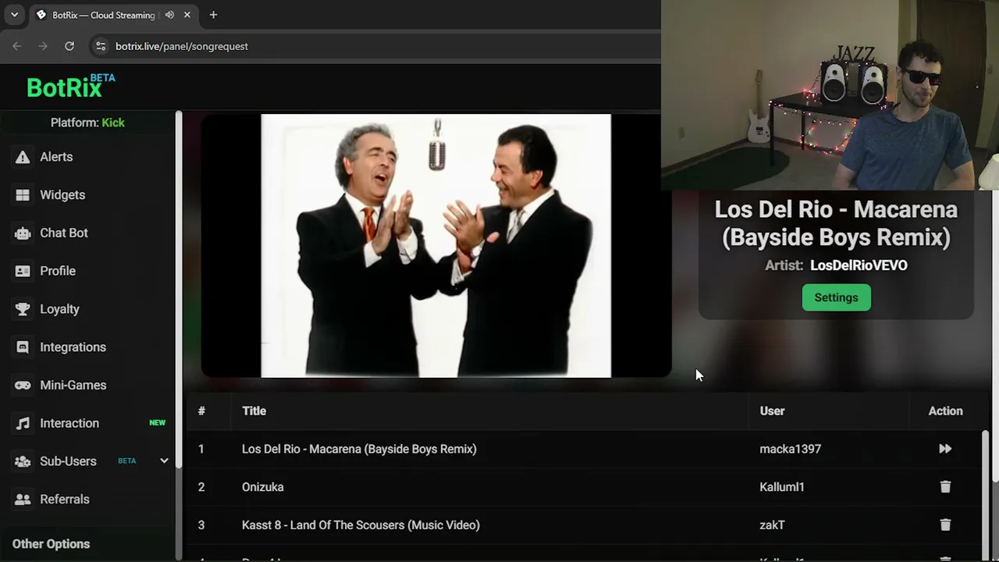Click the Platform: Kick label
The width and height of the screenshot is (999, 562).
87,123
